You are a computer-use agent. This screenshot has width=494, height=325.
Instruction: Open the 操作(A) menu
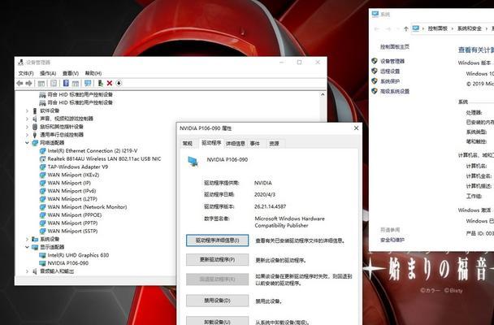click(x=48, y=73)
